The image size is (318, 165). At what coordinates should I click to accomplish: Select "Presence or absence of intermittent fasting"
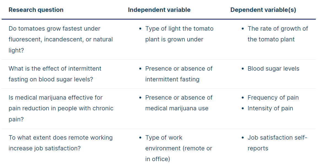coord(179,74)
